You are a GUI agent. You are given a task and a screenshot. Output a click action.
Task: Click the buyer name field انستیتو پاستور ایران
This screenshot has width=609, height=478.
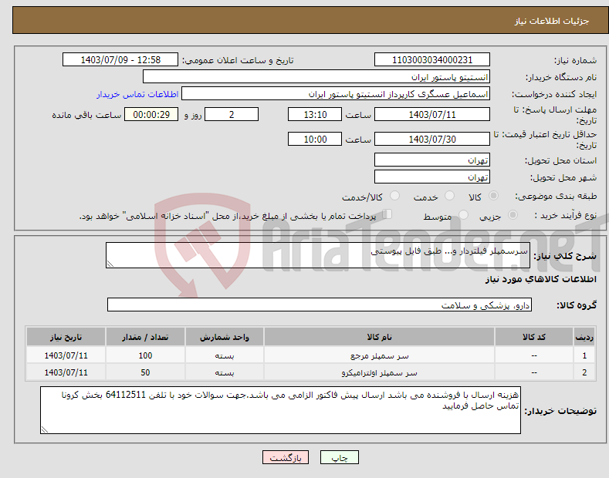coord(316,77)
